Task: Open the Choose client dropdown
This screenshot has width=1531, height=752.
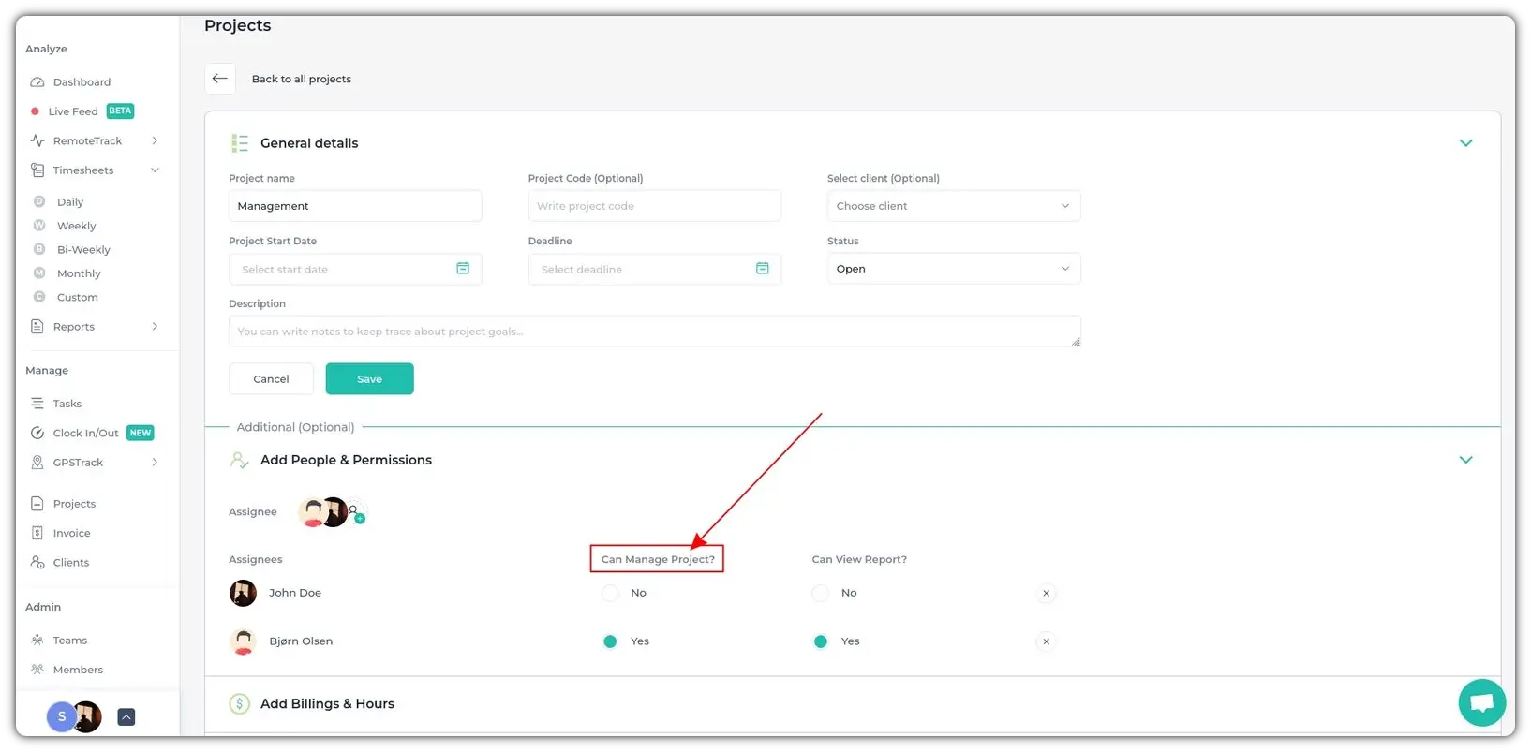Action: (x=953, y=206)
